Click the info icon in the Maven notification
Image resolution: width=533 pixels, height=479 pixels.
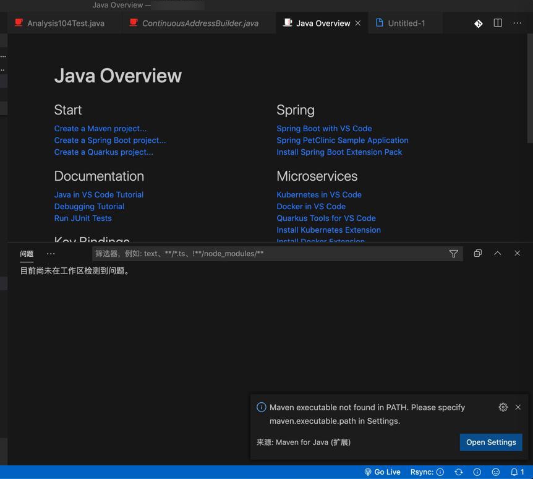261,407
